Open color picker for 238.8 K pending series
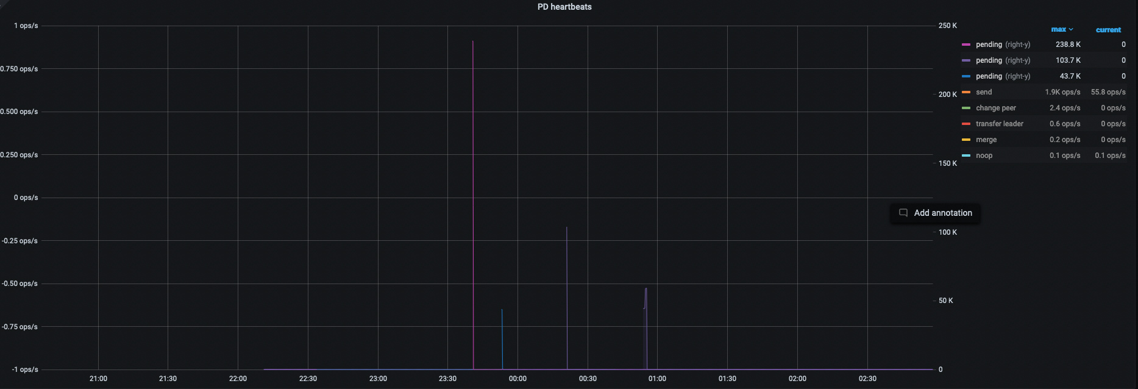 click(966, 45)
